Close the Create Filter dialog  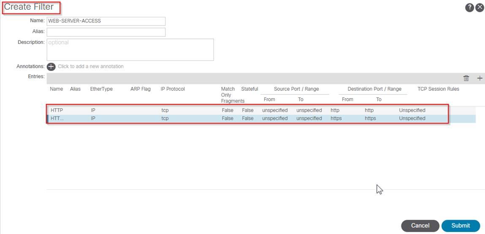(x=480, y=8)
